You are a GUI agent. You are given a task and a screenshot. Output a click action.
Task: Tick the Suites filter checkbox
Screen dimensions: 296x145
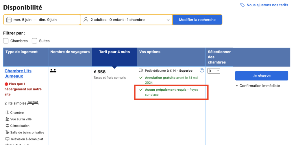click(34, 41)
